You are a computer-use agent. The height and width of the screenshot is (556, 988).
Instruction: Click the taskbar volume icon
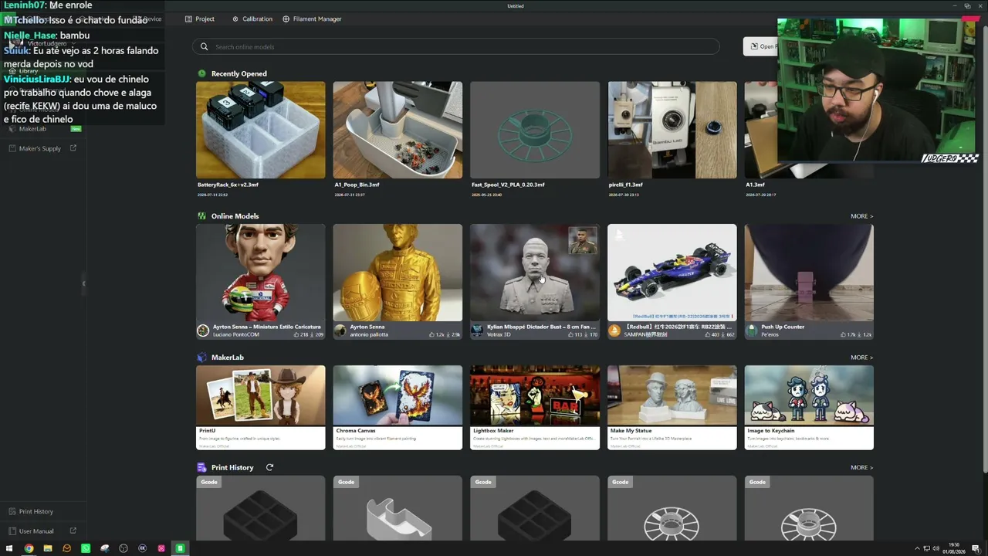936,548
